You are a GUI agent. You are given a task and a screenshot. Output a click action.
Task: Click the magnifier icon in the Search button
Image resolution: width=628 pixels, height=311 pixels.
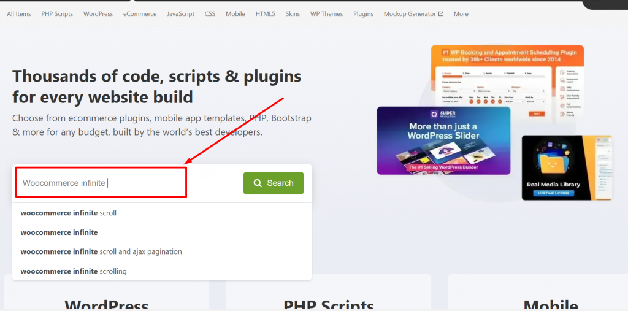click(x=258, y=183)
